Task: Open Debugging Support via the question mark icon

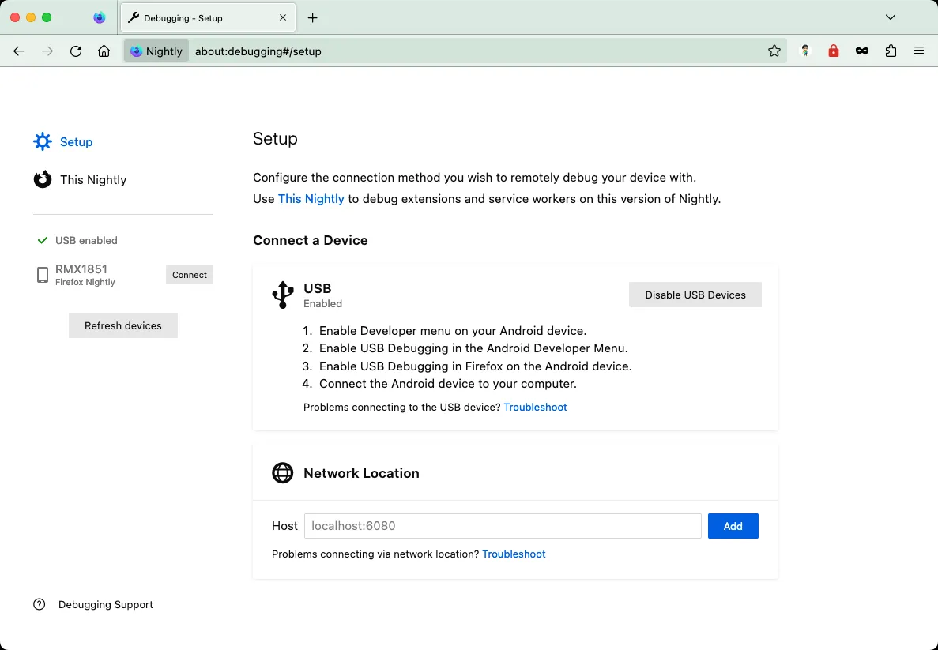Action: (x=39, y=604)
